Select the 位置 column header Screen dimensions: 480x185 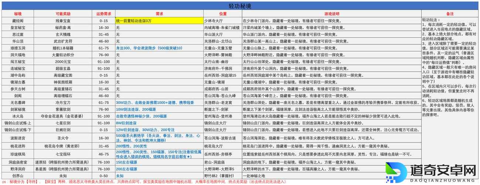click(x=223, y=14)
